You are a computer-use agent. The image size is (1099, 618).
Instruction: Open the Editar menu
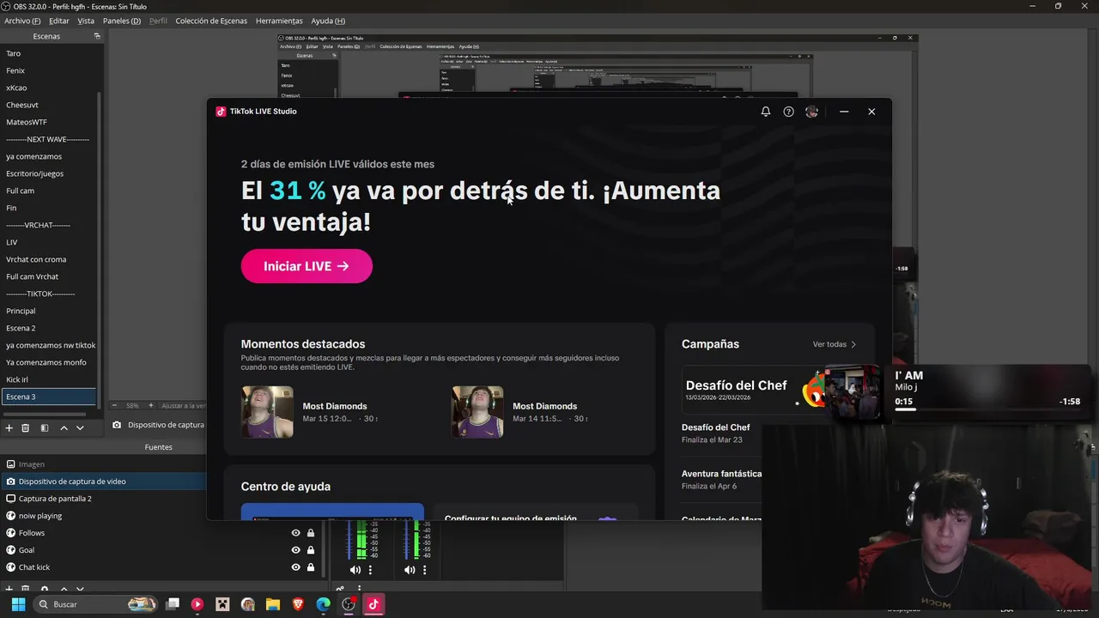59,21
